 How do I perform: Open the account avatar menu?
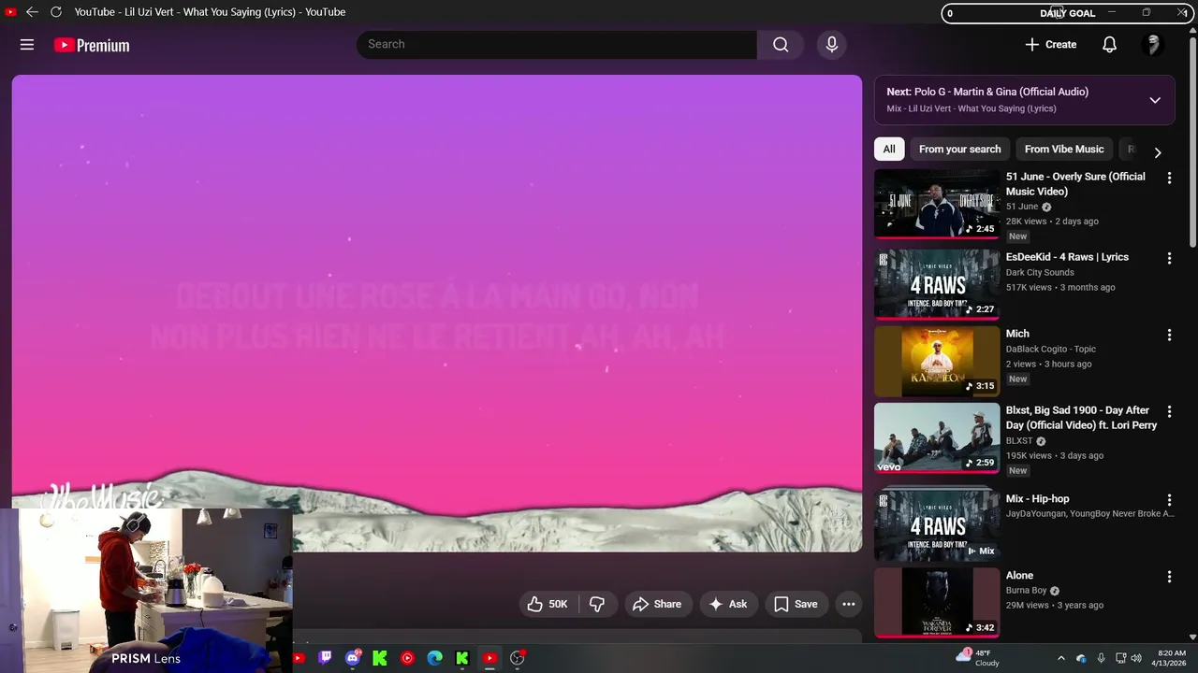pos(1153,45)
